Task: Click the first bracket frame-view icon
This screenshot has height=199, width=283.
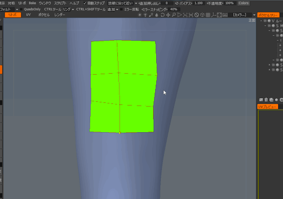Action: [x=185, y=15]
